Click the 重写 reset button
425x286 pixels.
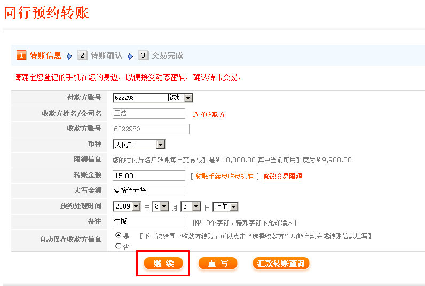(218, 264)
